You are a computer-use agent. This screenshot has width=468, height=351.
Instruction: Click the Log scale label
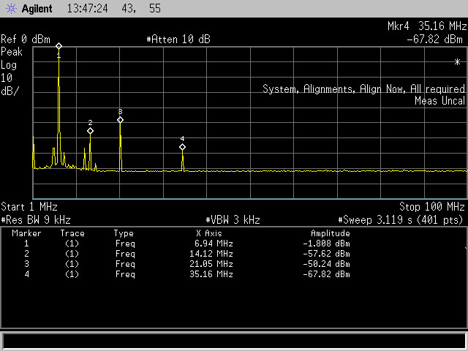pos(9,65)
